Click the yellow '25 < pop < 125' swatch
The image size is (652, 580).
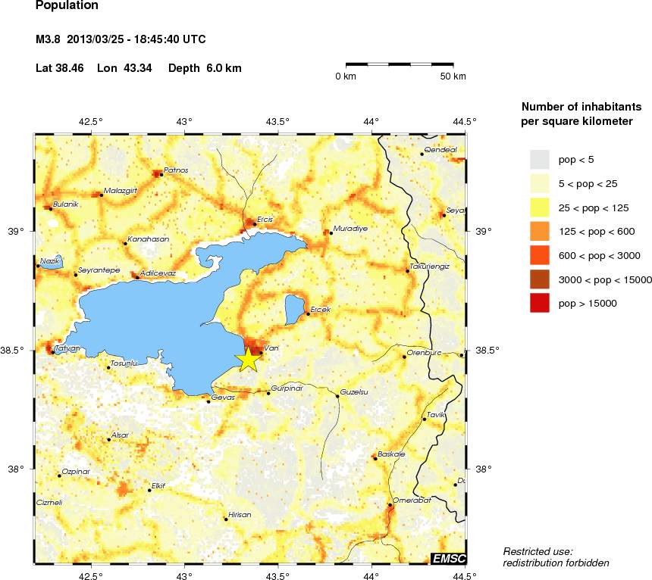coord(539,207)
